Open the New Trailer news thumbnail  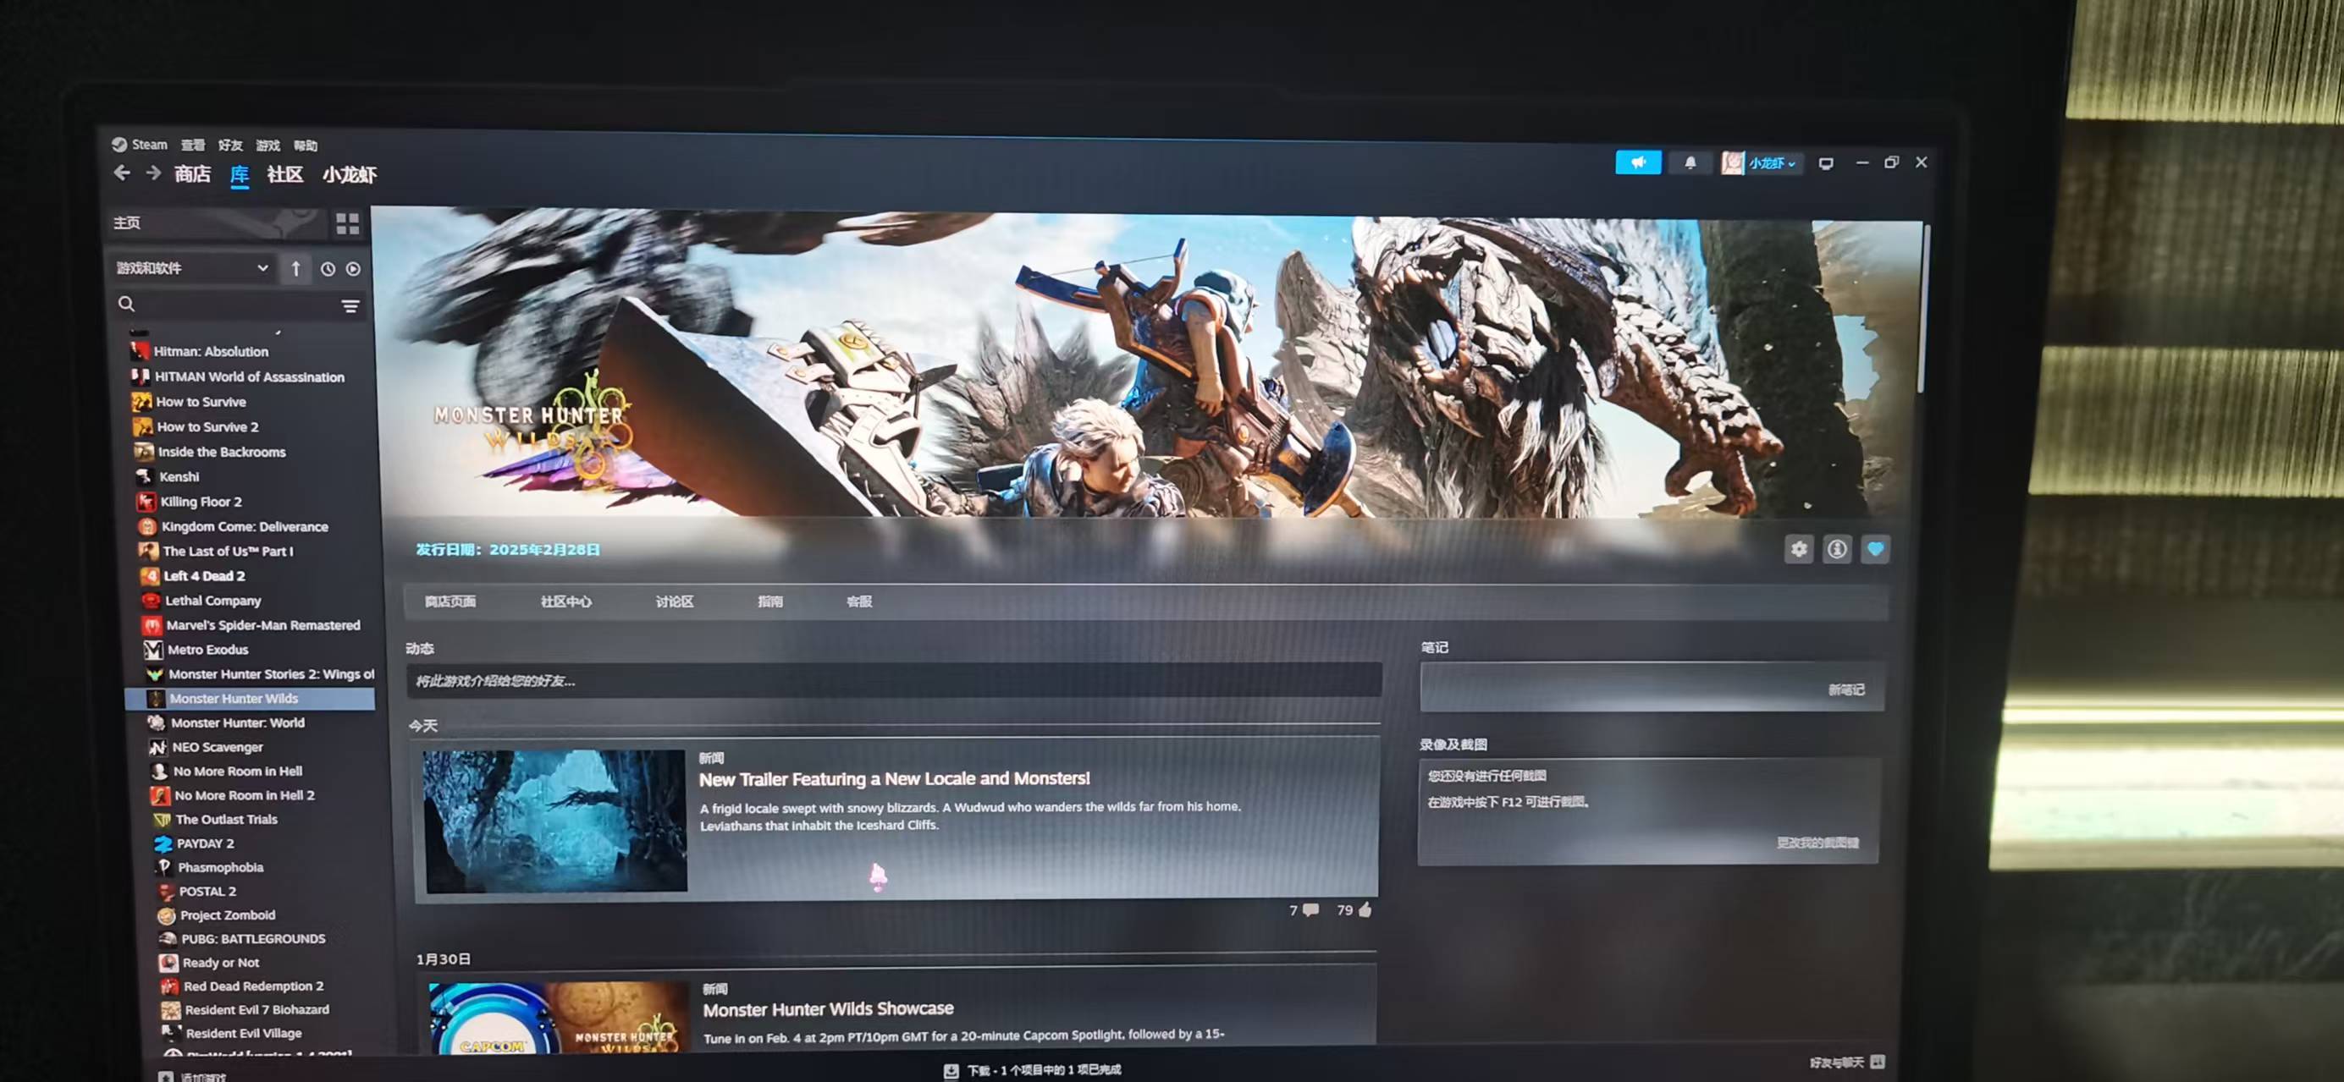tap(555, 821)
